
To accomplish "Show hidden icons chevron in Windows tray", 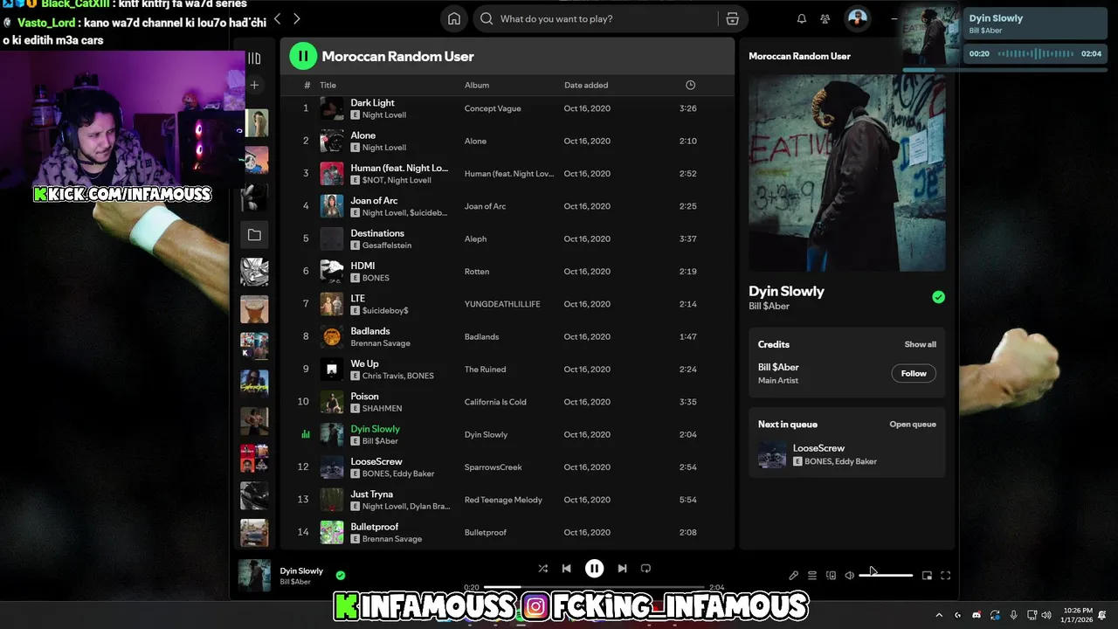I will tap(939, 615).
